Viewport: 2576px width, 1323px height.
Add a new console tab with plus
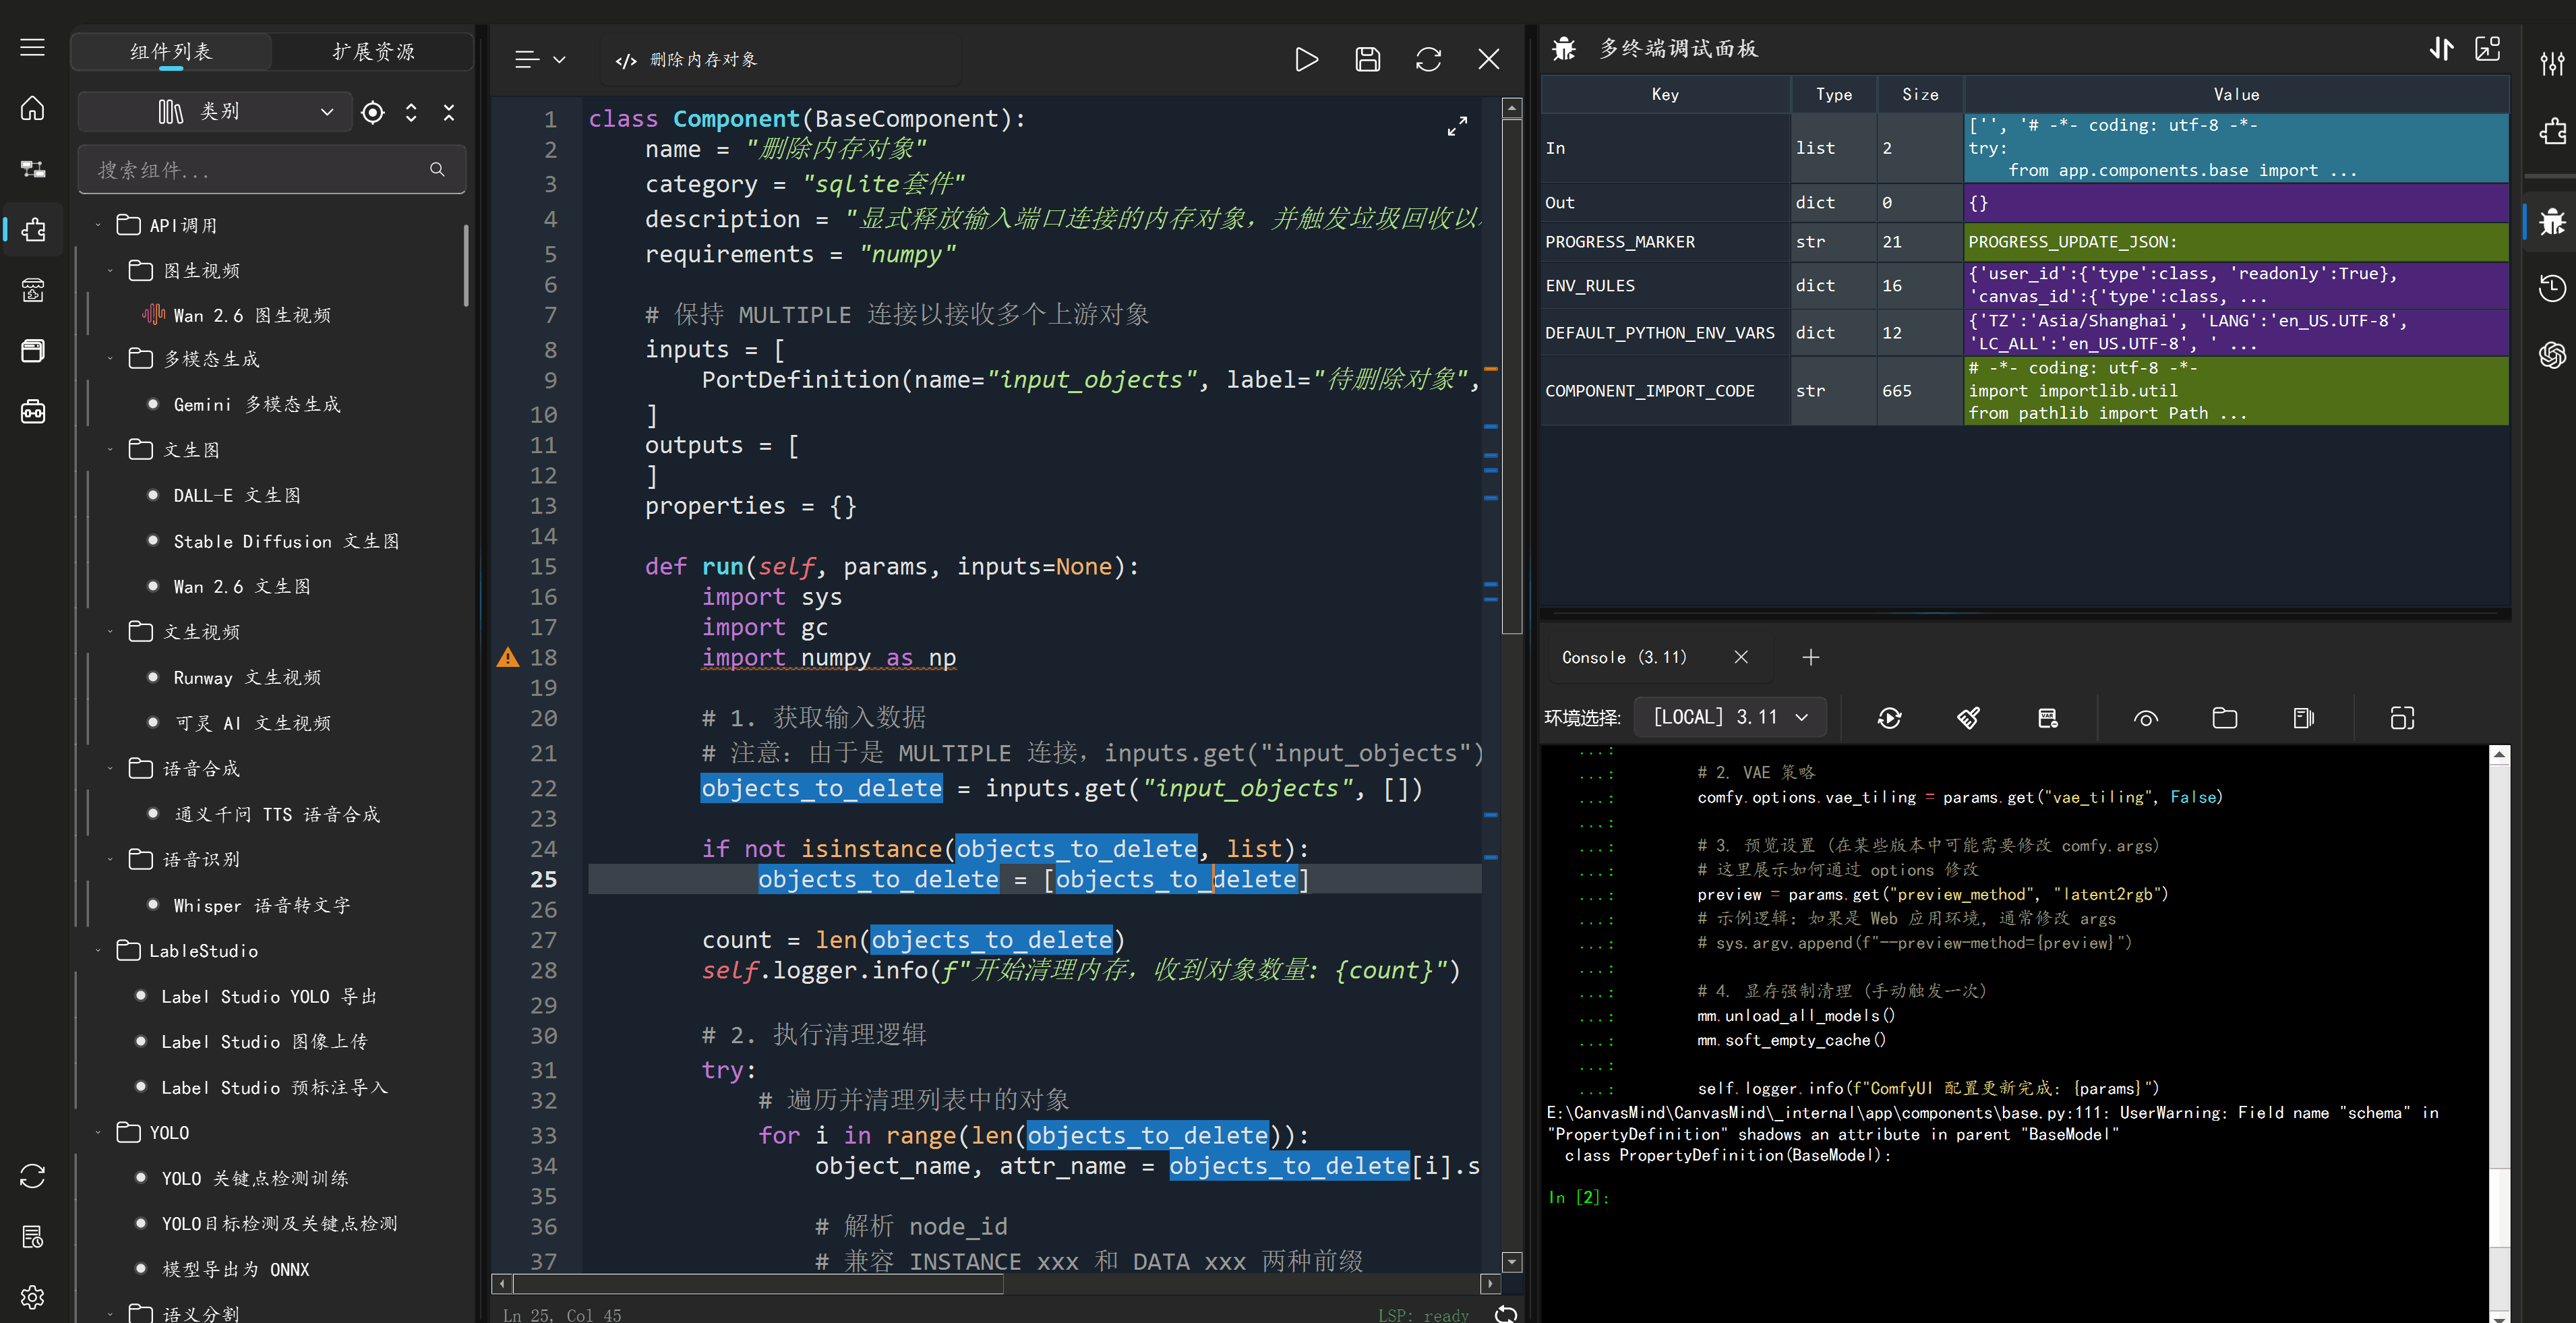(1811, 657)
